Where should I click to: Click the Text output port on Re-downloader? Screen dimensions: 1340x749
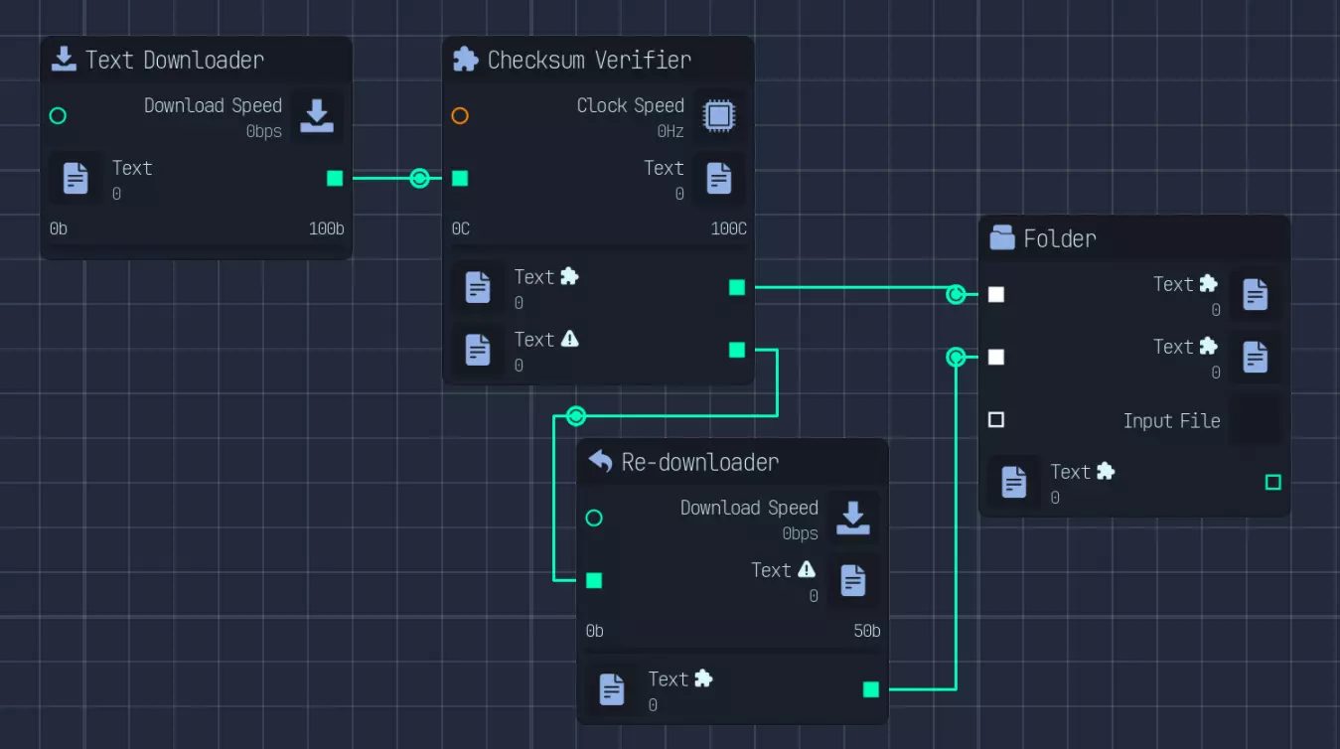point(871,690)
